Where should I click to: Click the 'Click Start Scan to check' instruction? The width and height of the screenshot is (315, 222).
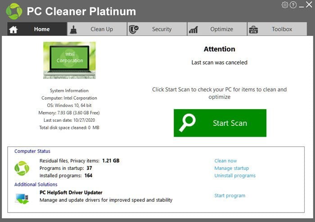[x=220, y=93]
